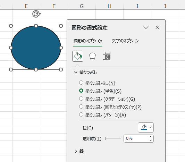
Task: Open the Effects pentagon icon tab
Action: 92,56
